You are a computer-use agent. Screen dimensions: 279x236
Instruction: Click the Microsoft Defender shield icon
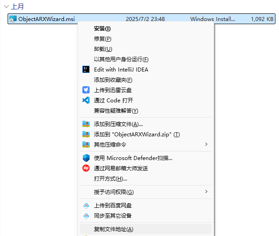[86, 158]
